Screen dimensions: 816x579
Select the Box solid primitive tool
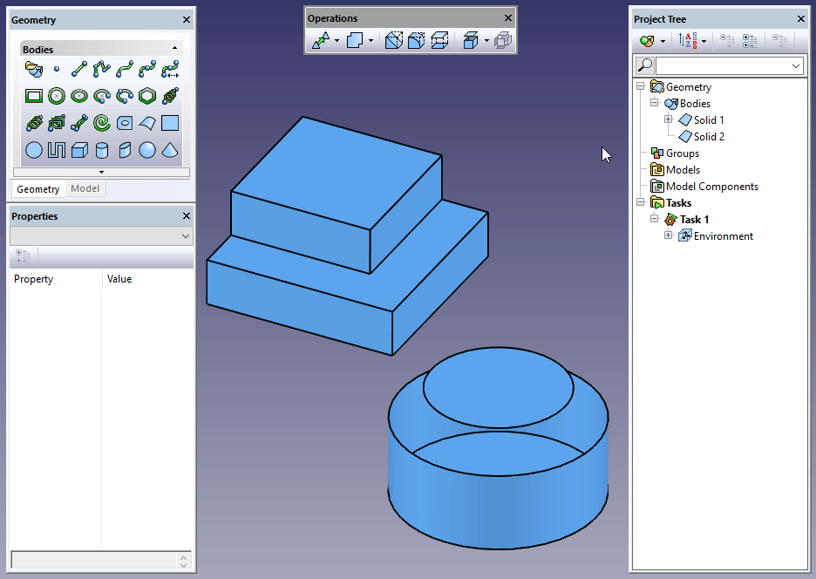click(79, 150)
